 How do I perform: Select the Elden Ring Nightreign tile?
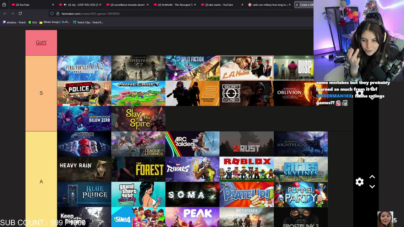coord(301,144)
